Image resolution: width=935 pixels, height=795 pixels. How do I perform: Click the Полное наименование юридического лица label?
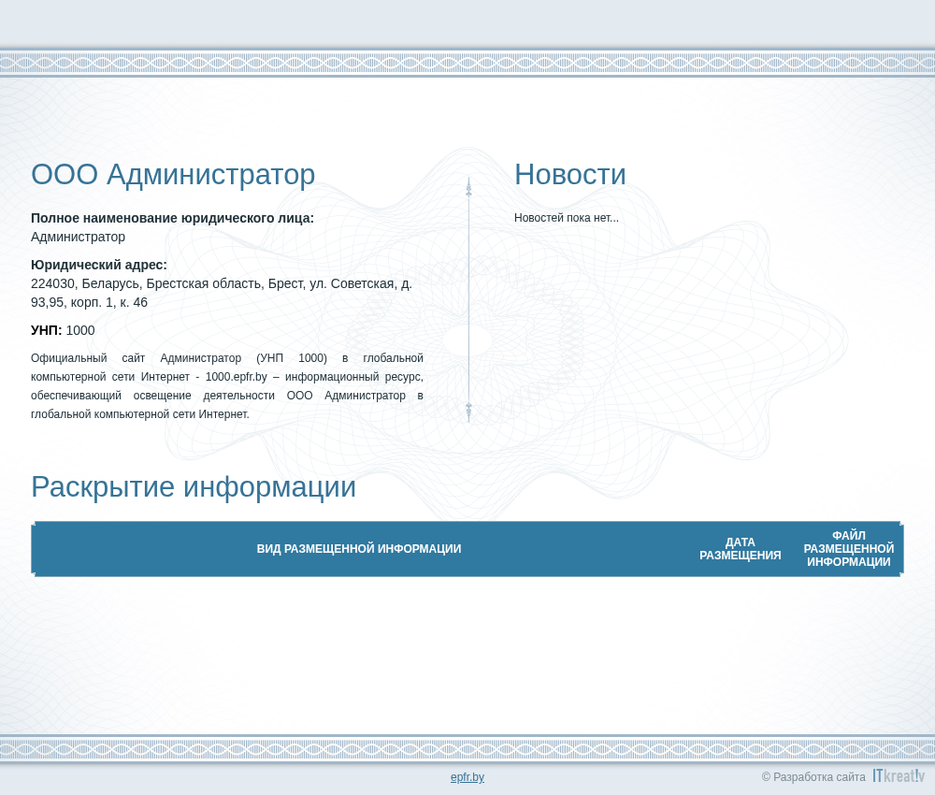[172, 218]
